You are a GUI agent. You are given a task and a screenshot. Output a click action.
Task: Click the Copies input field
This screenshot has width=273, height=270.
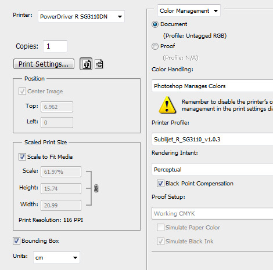(x=55, y=46)
